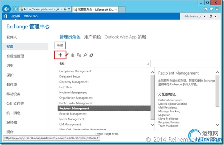Select Public Folder Management role group
This screenshot has height=145, width=224.
(x=76, y=103)
